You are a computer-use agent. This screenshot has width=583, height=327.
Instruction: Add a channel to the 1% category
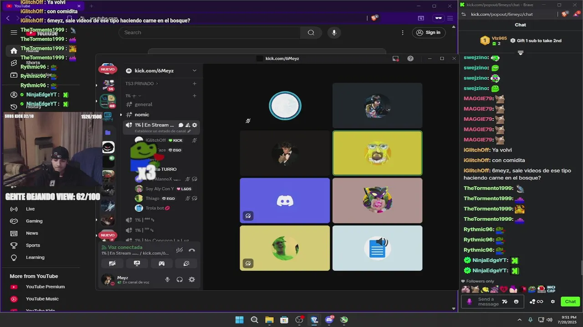coord(194,96)
